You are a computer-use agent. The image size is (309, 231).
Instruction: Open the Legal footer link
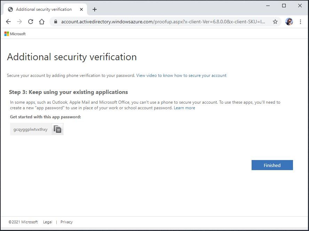click(x=47, y=222)
